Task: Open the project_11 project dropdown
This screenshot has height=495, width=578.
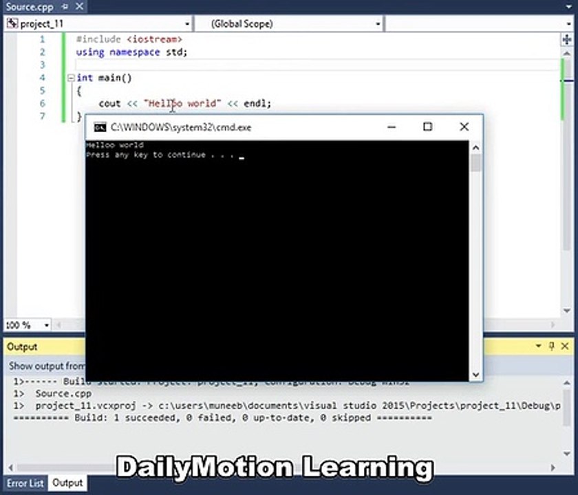Action: [187, 24]
